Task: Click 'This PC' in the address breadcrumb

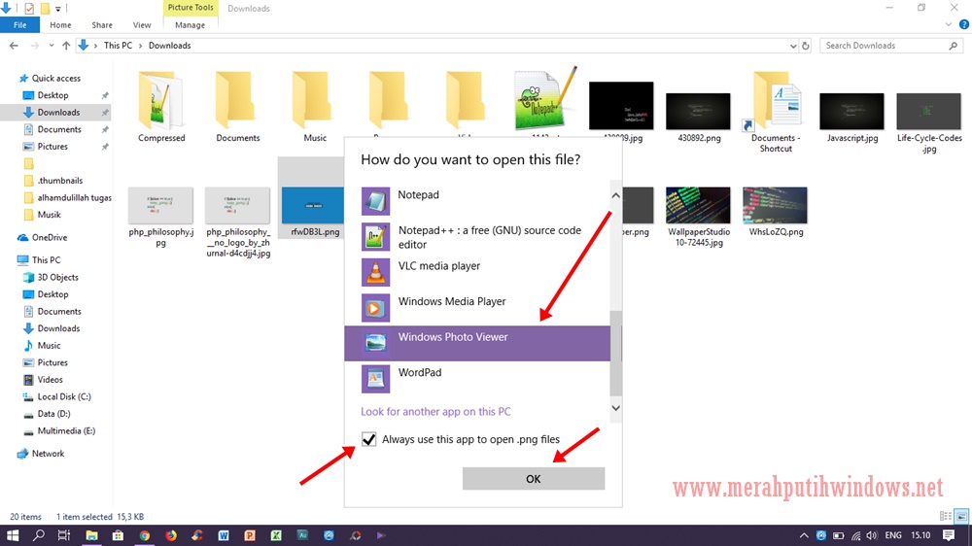Action: (118, 46)
